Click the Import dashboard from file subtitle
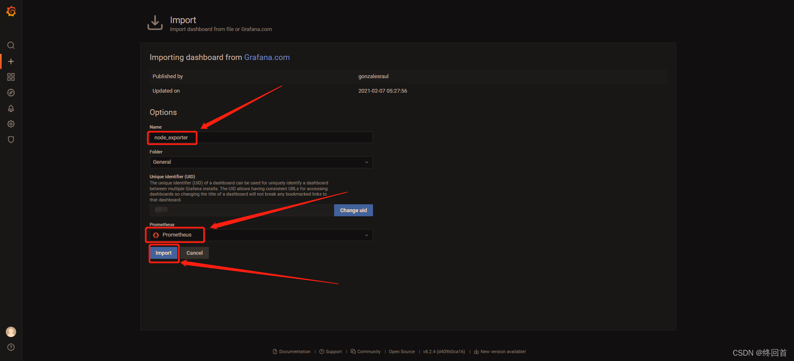This screenshot has width=794, height=361. 221,29
